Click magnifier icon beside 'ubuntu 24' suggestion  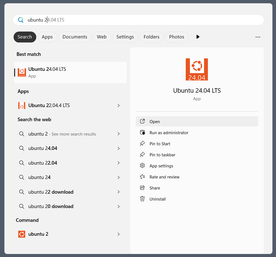(22, 177)
